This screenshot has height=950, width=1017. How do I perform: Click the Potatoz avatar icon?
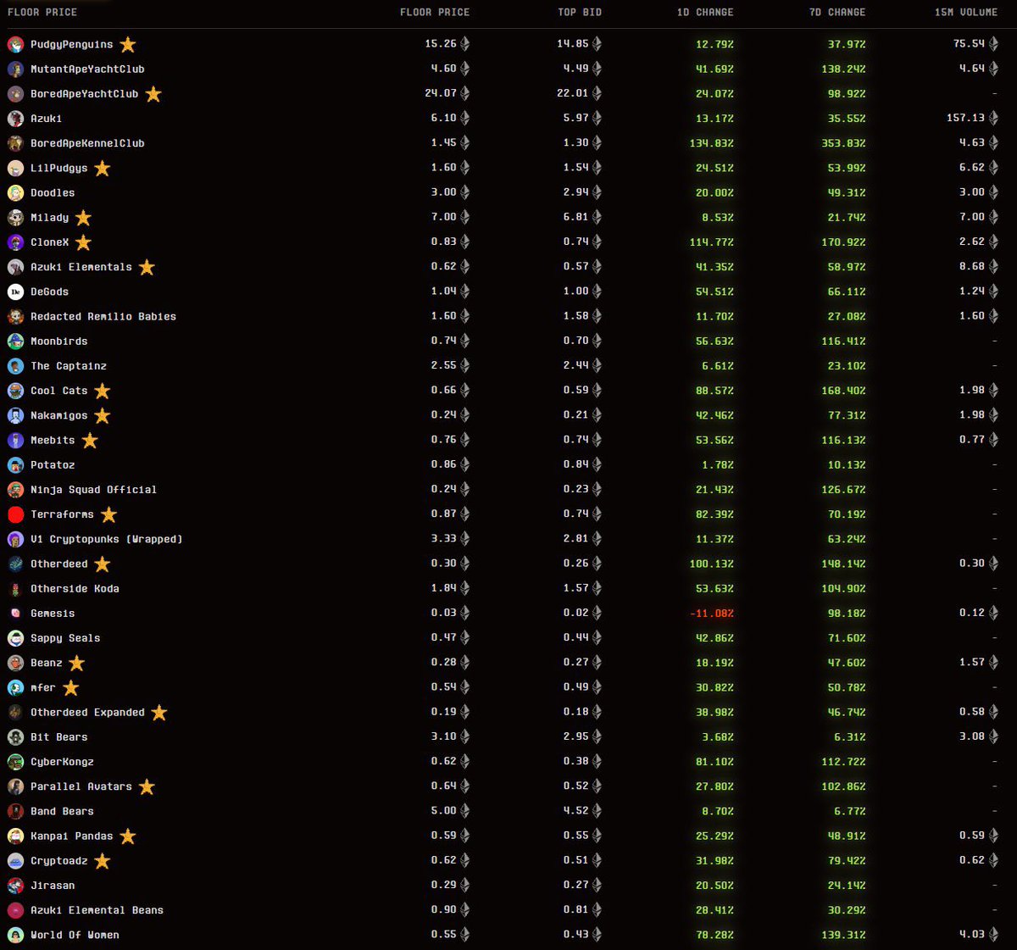[15, 464]
